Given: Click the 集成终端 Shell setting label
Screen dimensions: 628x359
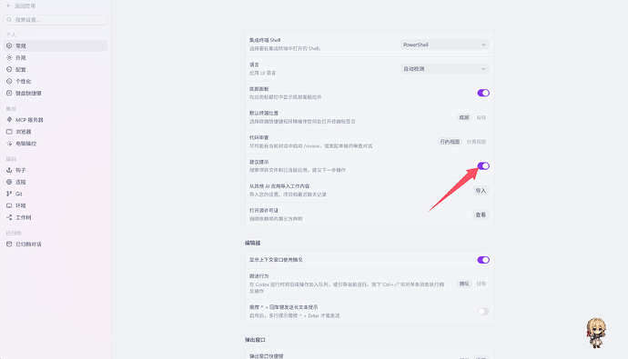Looking at the screenshot, I should click(x=265, y=40).
